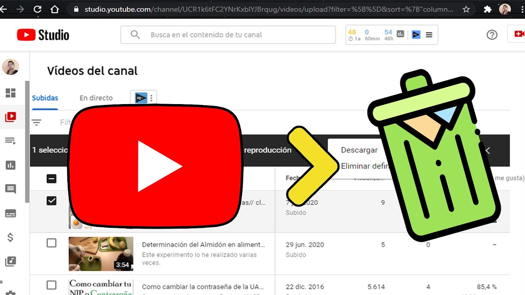Click the 5.614 views value
525x295 pixels.
coord(376,287)
